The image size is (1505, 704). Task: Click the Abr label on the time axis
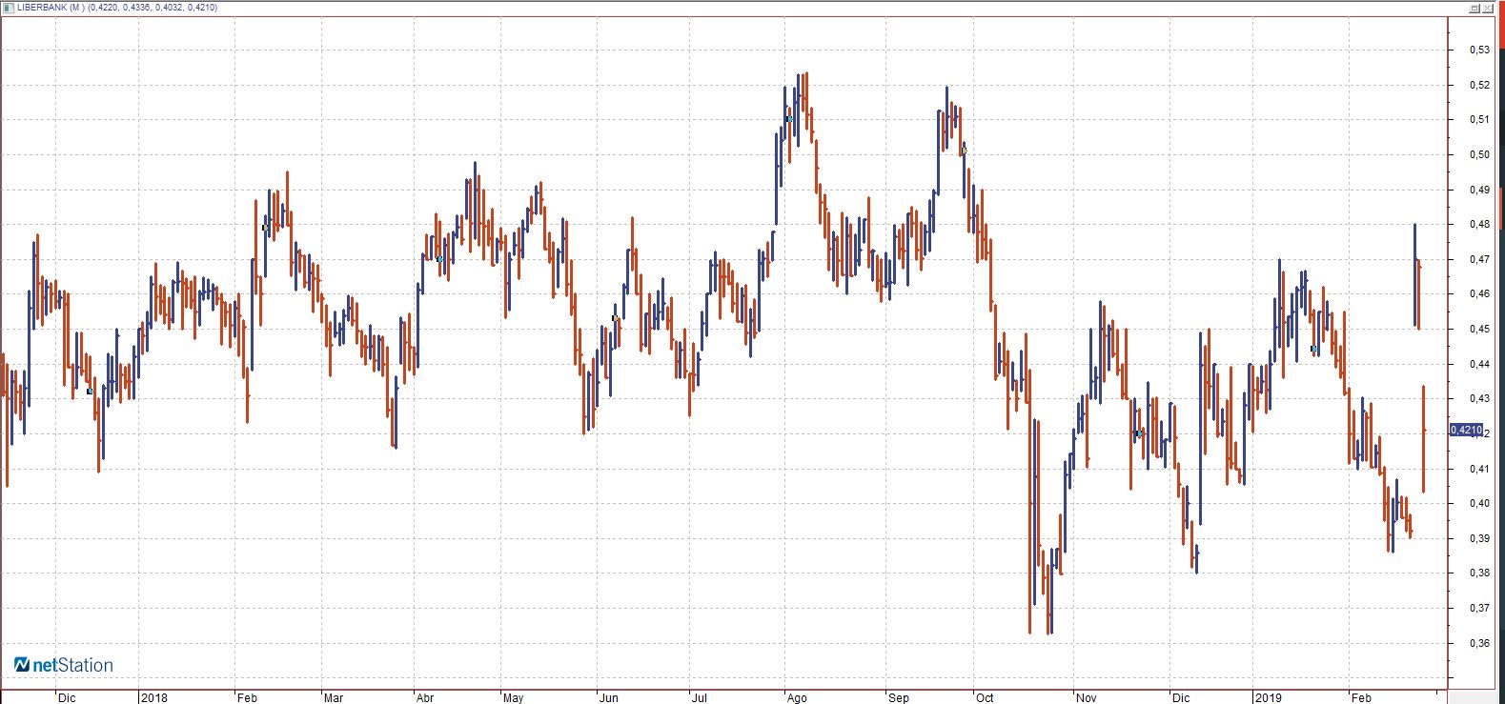425,698
